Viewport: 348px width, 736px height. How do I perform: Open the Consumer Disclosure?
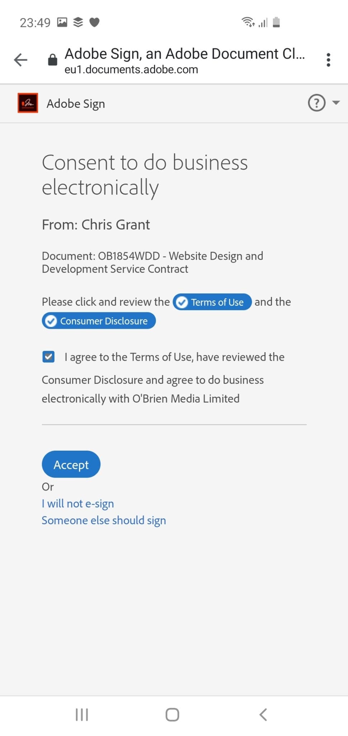click(x=104, y=321)
